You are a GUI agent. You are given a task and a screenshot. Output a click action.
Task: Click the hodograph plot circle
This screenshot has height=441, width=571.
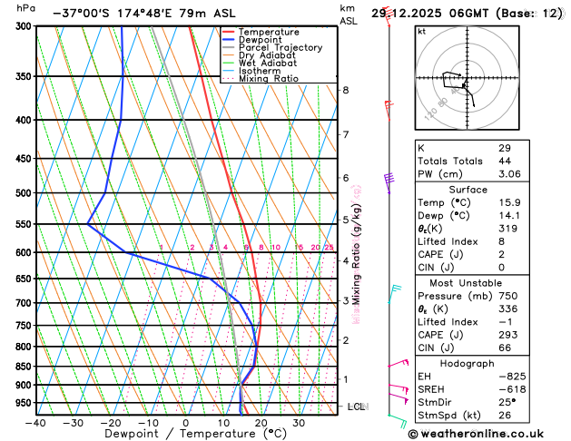[x=468, y=78]
